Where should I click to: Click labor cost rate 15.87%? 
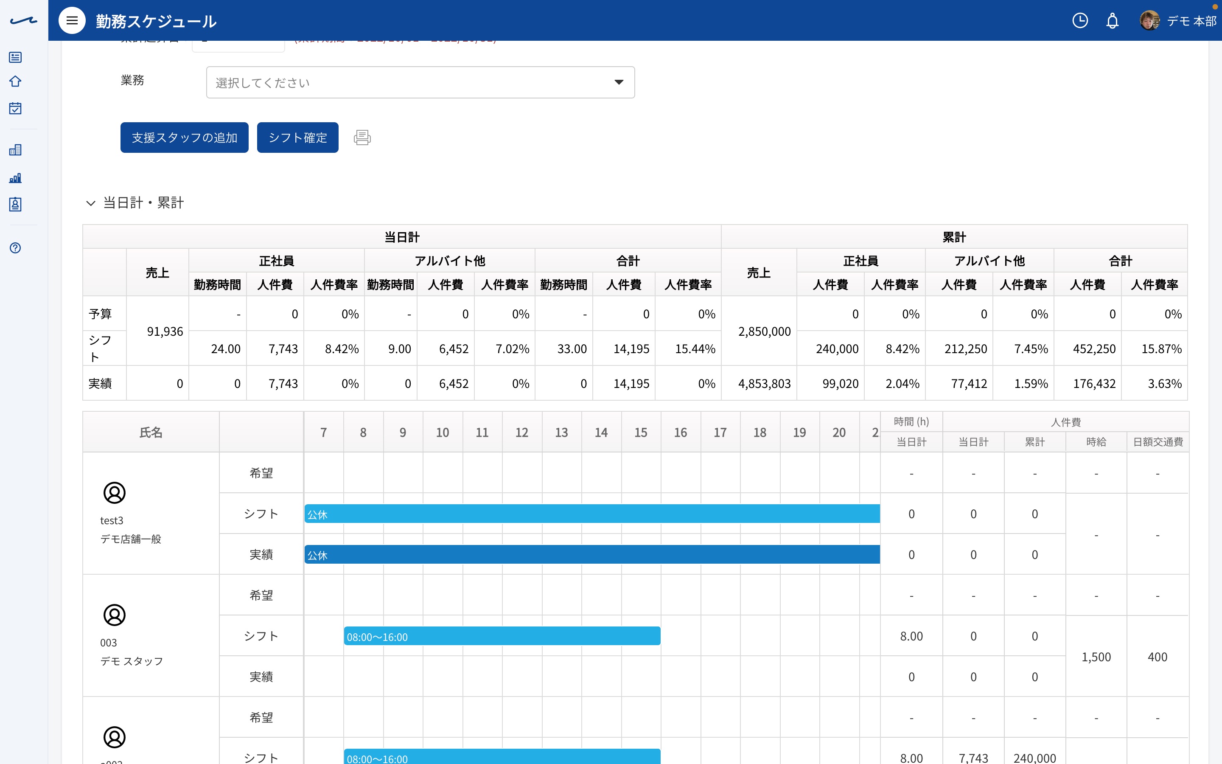pos(1161,348)
